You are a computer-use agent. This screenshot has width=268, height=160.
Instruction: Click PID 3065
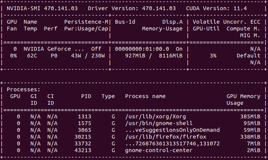click(85, 130)
